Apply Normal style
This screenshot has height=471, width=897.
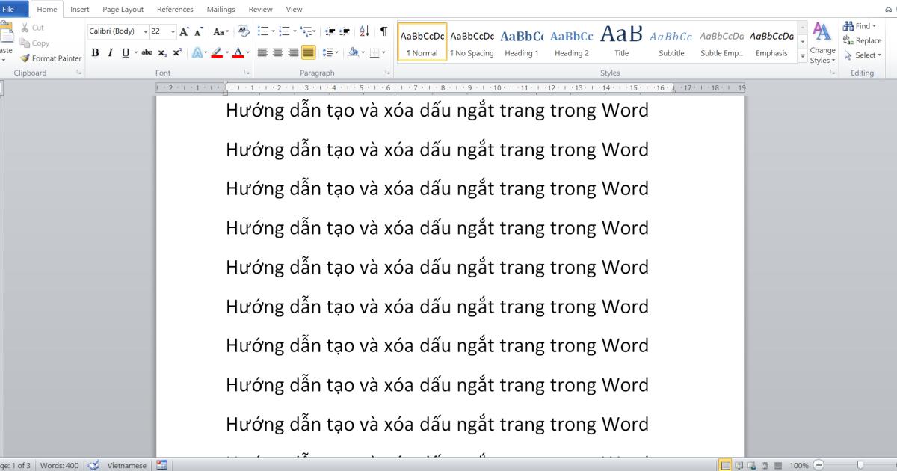pyautogui.click(x=422, y=43)
